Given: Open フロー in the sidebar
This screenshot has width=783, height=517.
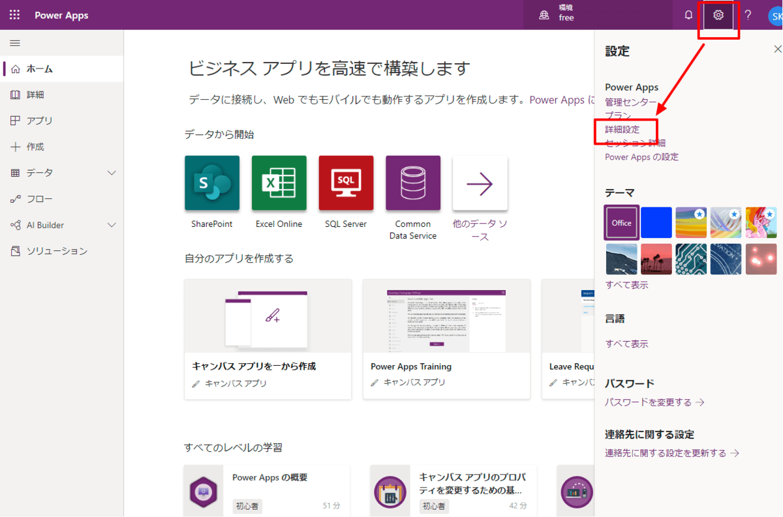Looking at the screenshot, I should [x=62, y=199].
